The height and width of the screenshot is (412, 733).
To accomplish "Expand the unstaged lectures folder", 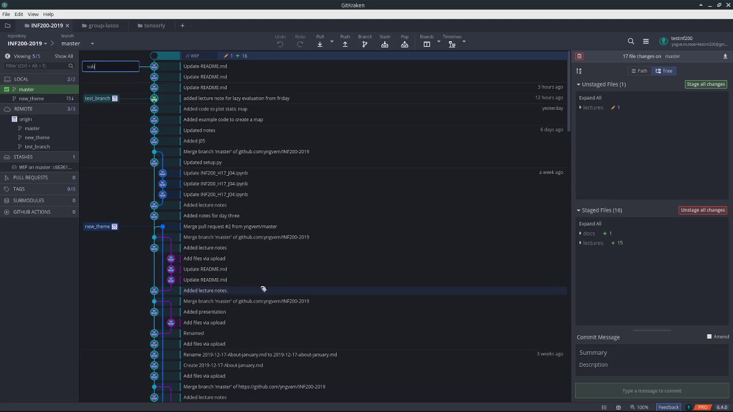I will (580, 108).
